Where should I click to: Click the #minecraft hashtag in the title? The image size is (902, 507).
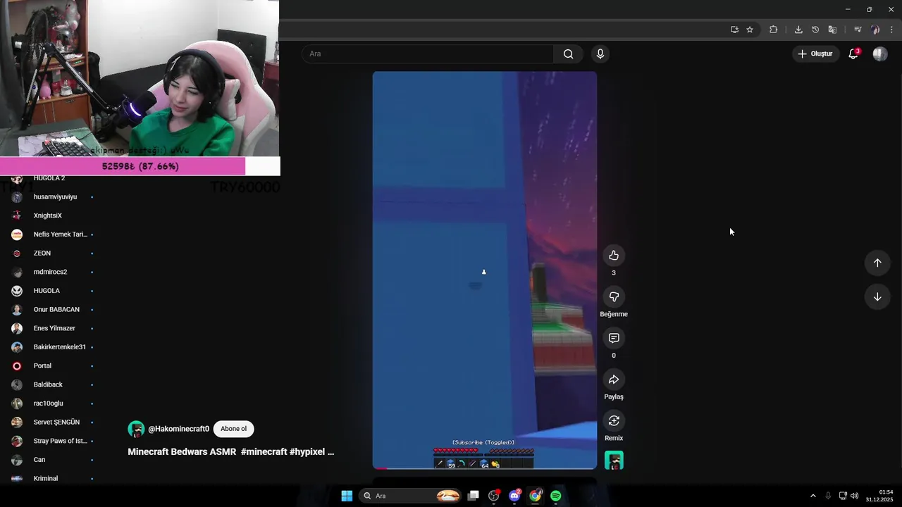click(x=264, y=452)
